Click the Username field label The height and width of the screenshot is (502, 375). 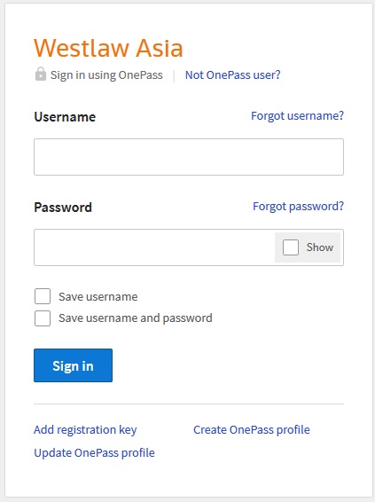[65, 117]
